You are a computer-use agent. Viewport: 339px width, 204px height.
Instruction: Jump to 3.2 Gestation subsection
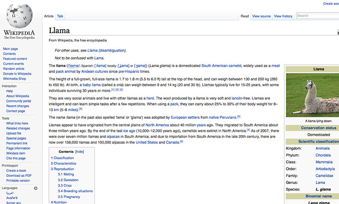[68, 180]
